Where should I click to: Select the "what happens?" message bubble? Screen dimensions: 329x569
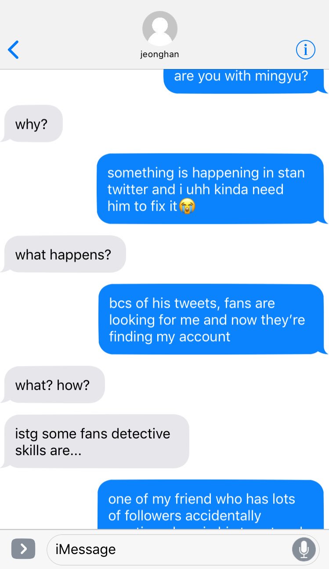(x=64, y=254)
